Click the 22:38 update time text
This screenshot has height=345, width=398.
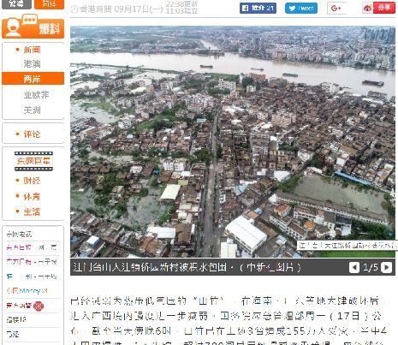coord(181,4)
